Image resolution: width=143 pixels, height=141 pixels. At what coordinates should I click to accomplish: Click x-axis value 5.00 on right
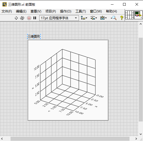pos(89,104)
